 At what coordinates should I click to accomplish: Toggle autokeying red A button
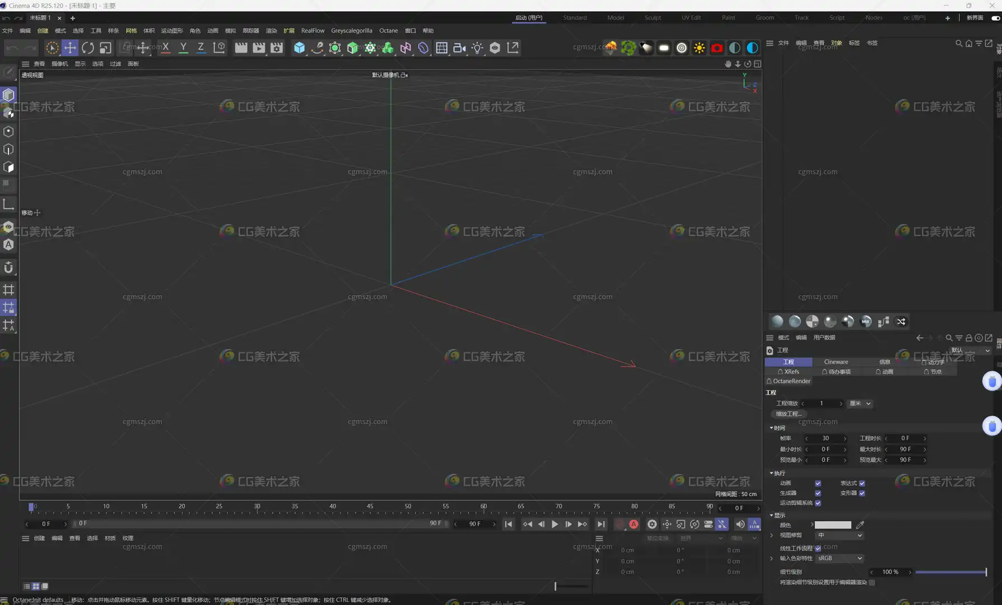pos(633,524)
